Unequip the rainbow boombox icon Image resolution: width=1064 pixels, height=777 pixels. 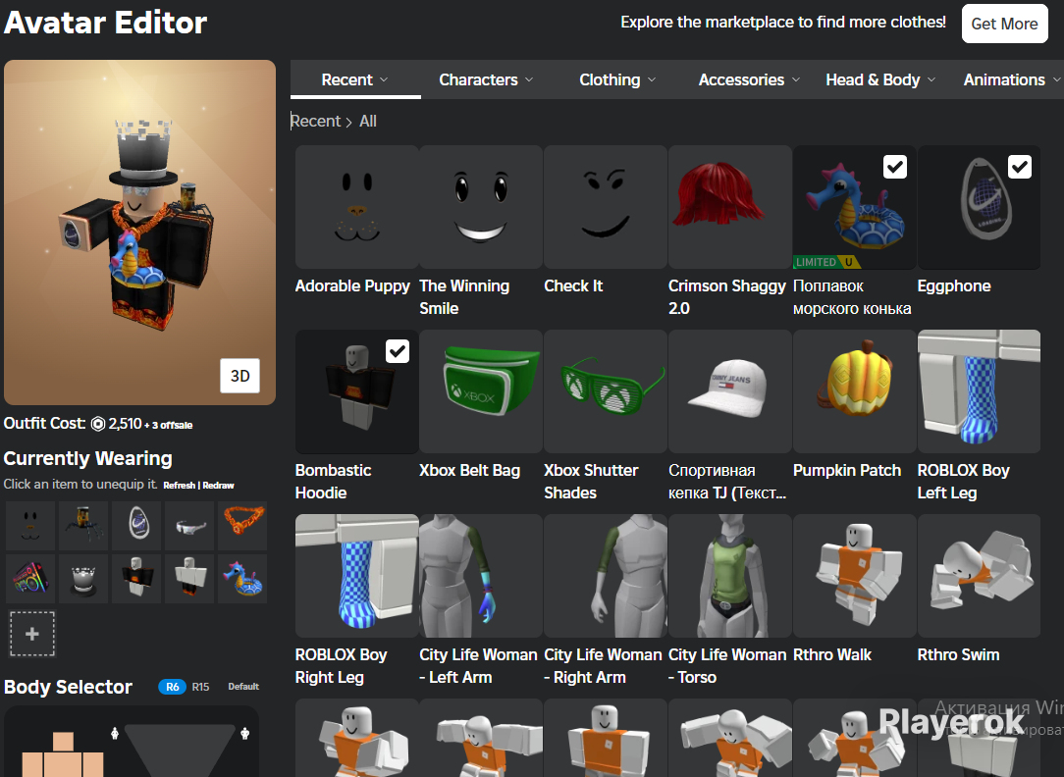tap(30, 579)
